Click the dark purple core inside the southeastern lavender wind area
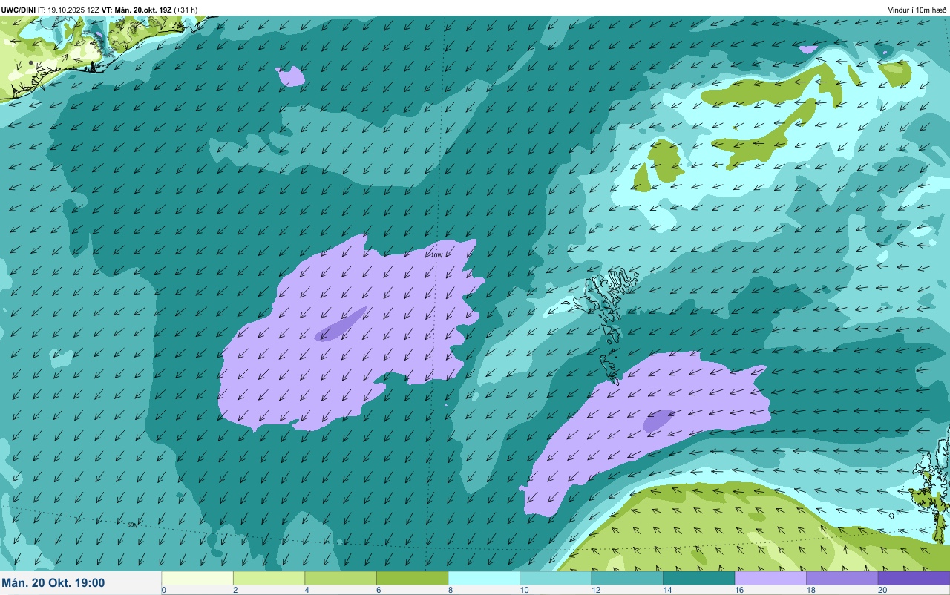Viewport: 950px width, 595px height. (x=658, y=420)
